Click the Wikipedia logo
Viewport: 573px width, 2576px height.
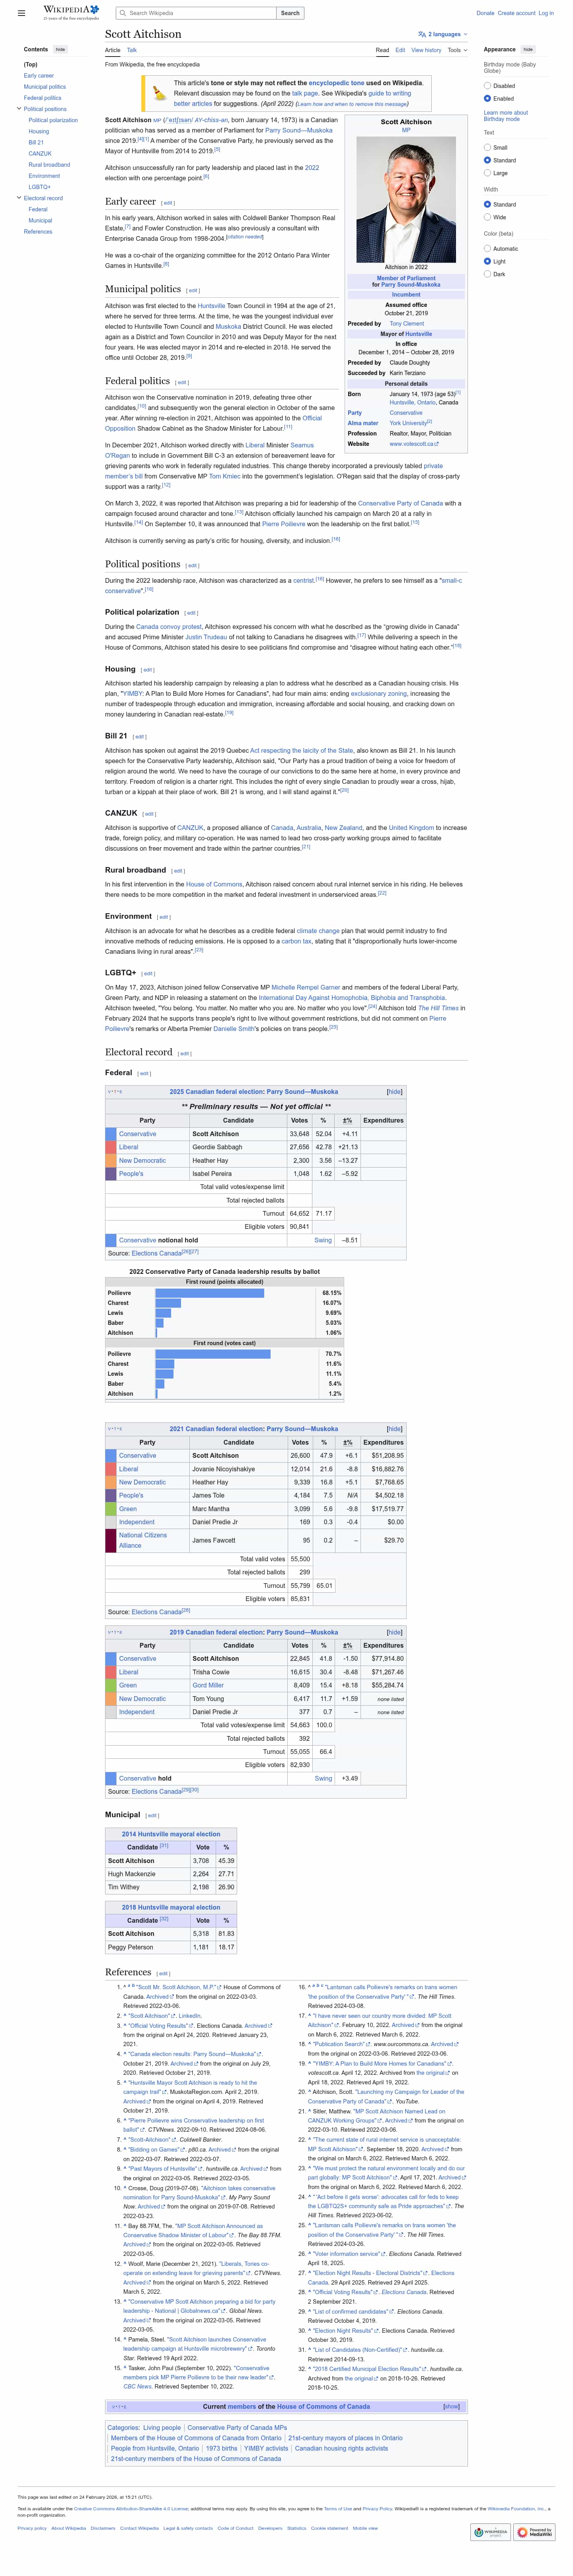[x=70, y=13]
